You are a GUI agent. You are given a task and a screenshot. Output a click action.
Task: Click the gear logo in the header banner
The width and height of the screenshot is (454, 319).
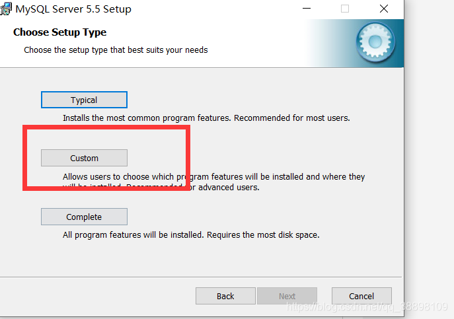(375, 42)
